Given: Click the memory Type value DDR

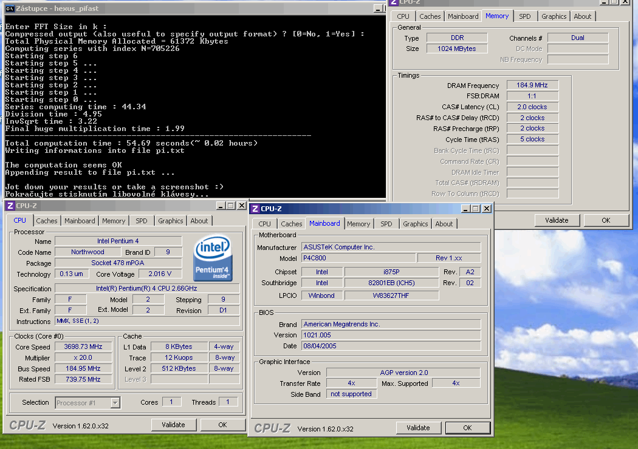Looking at the screenshot, I should pyautogui.click(x=457, y=38).
